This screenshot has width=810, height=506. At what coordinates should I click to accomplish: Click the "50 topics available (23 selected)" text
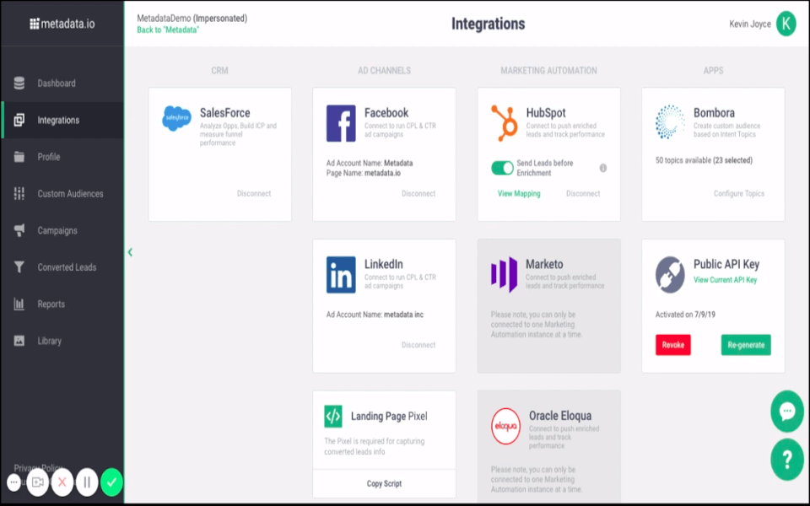[x=704, y=160]
